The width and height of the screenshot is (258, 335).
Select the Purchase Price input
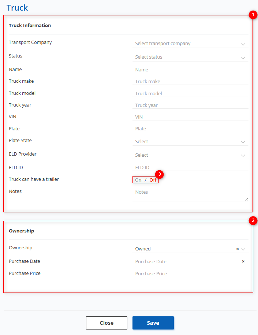click(x=161, y=273)
